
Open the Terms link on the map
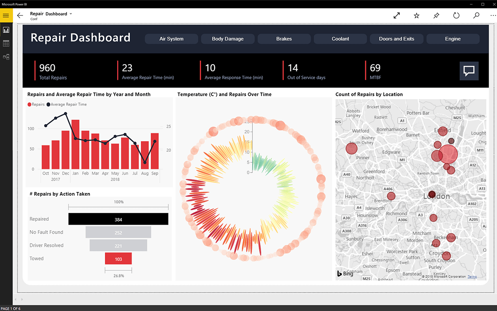pos(472,277)
